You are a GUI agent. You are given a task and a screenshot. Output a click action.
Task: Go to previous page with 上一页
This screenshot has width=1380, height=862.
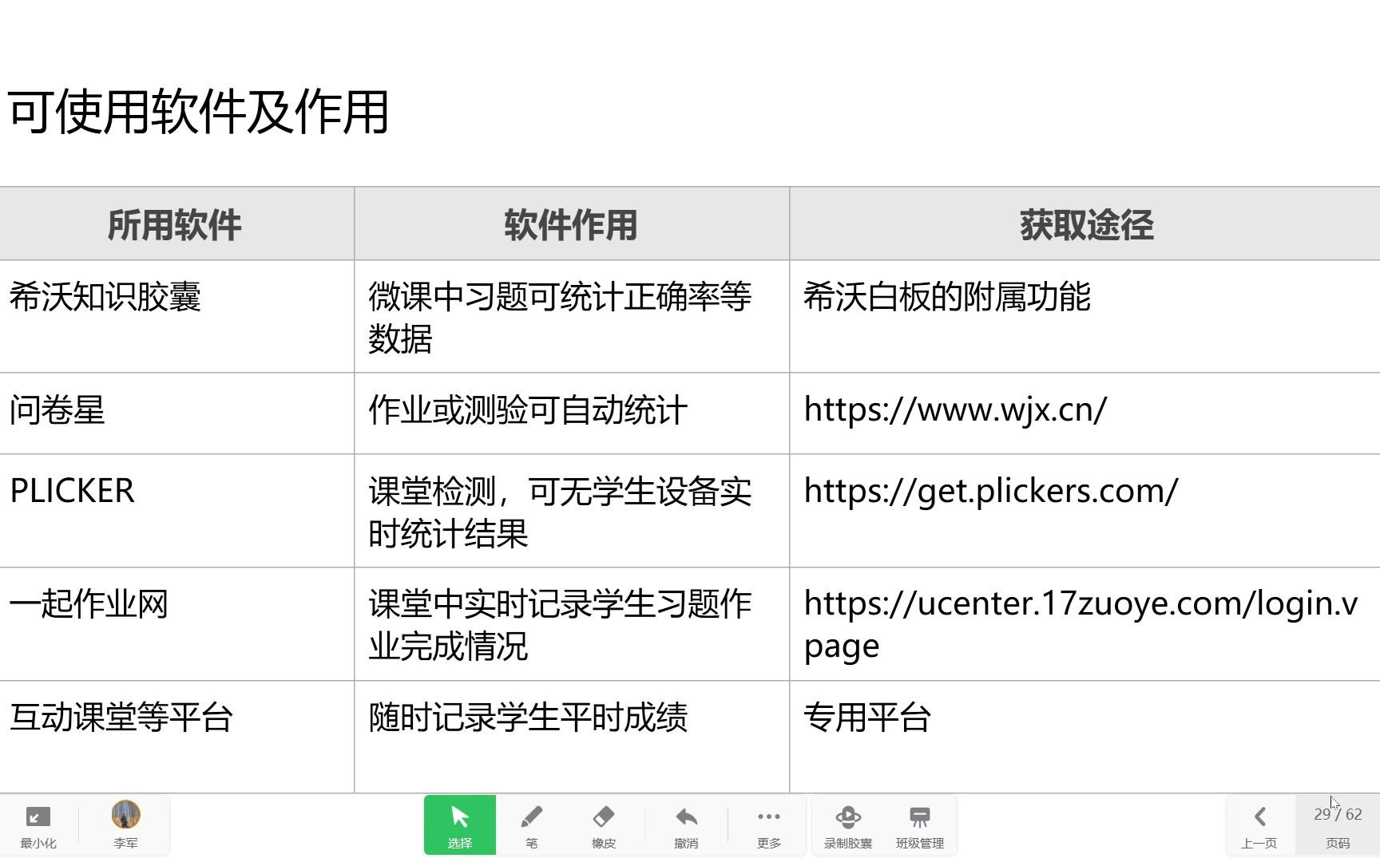point(1259,825)
